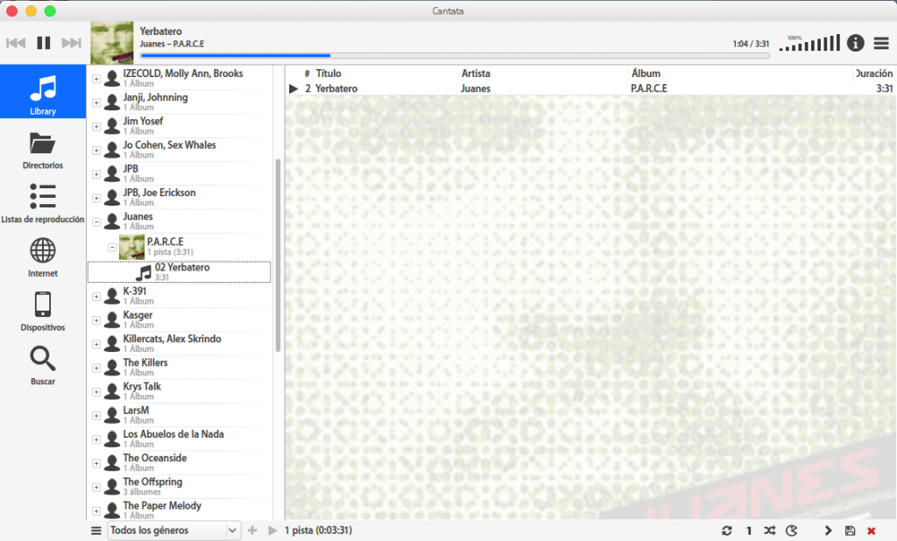Expand the Jim Yosef artist
The height and width of the screenshot is (541, 897).
pos(96,126)
